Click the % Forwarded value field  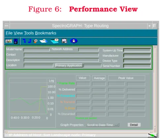point(83,96)
